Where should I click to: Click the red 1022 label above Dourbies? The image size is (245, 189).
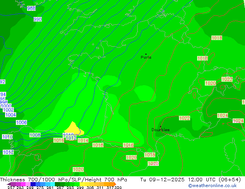[x=185, y=118]
